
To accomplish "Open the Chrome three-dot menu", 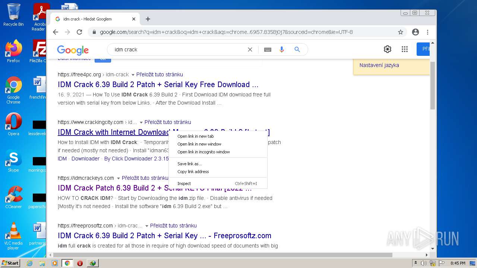I will 427,32.
